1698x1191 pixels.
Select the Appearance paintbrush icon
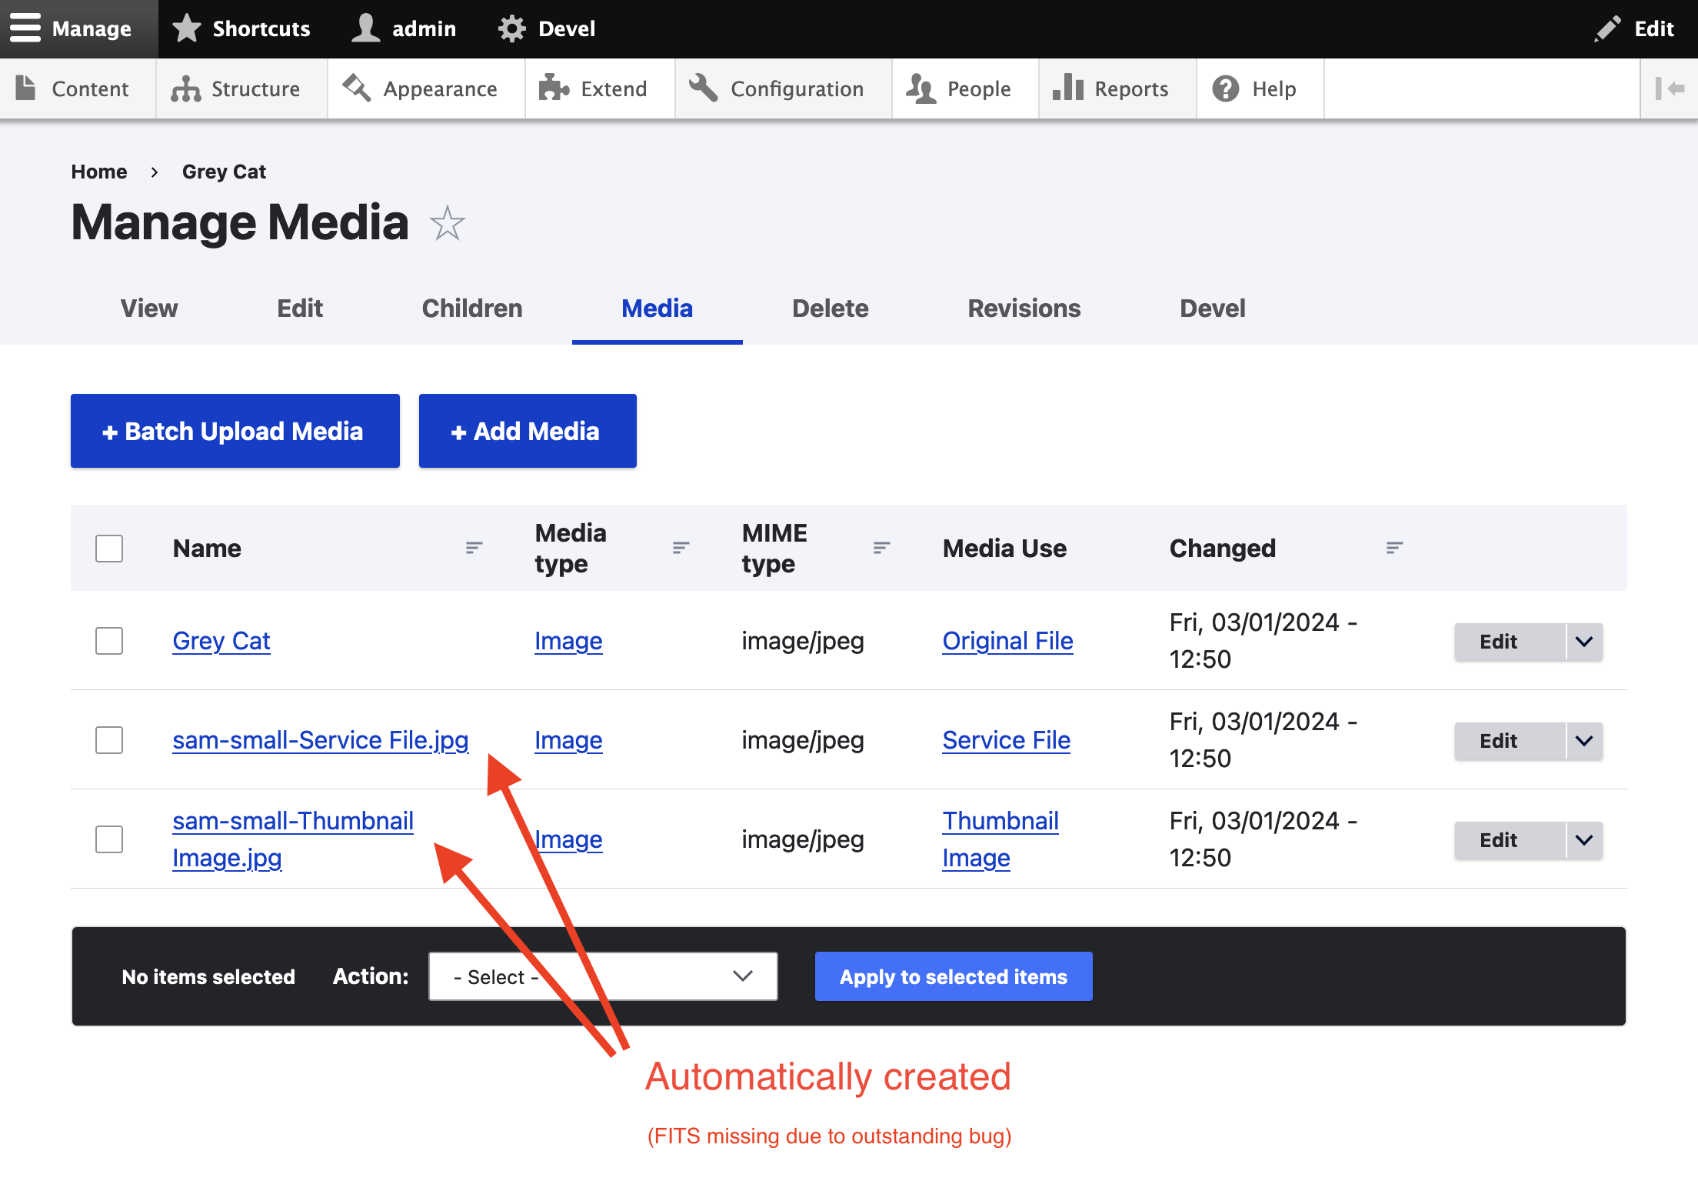(355, 88)
